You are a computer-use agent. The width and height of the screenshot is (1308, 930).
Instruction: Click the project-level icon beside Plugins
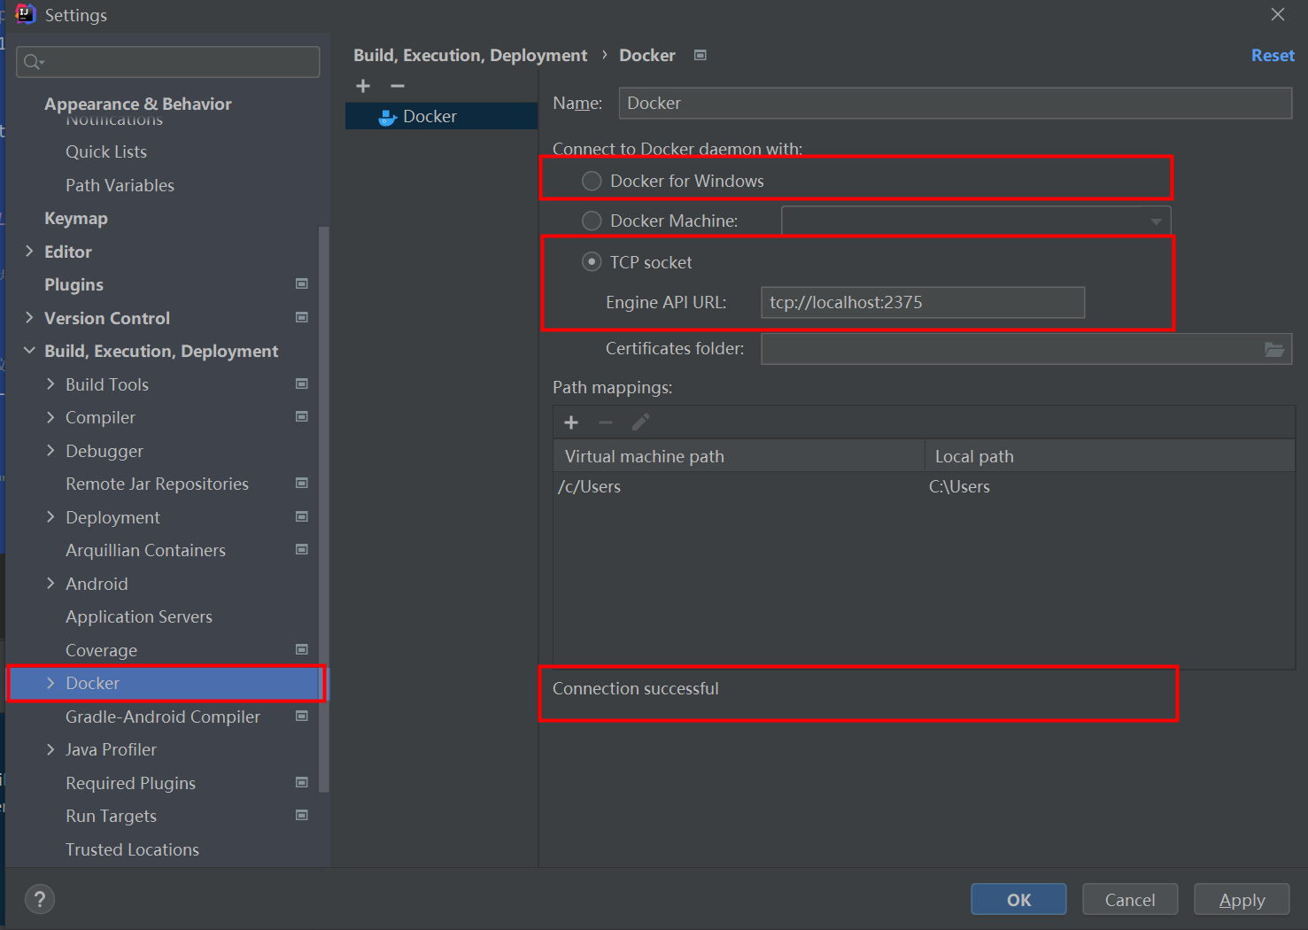pyautogui.click(x=302, y=284)
